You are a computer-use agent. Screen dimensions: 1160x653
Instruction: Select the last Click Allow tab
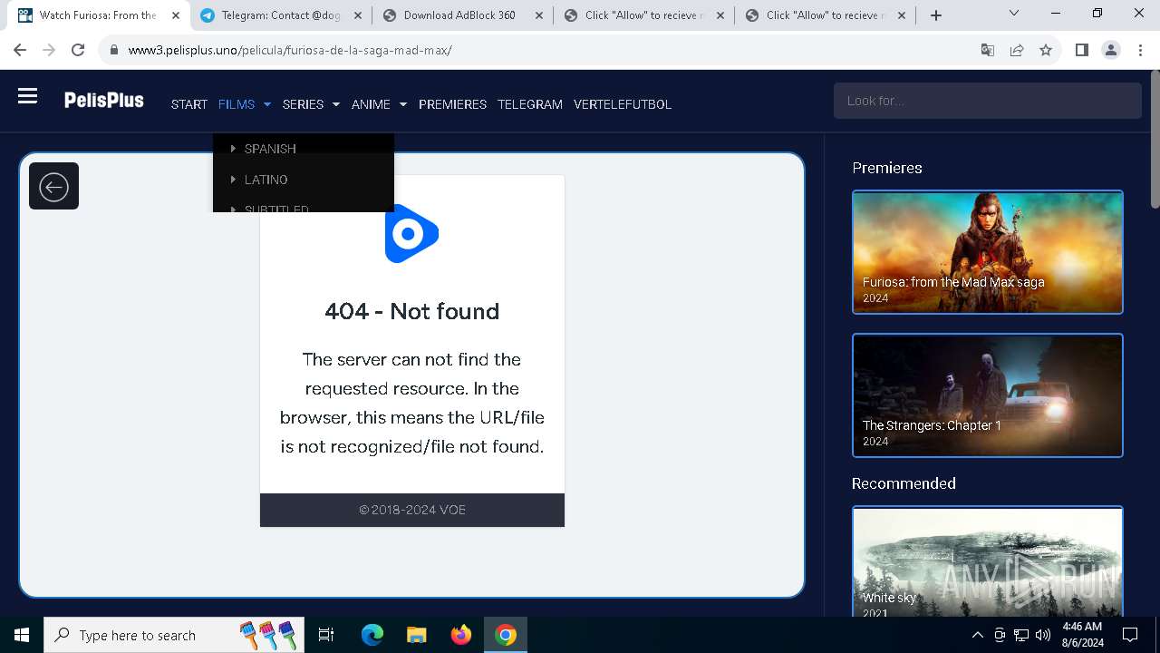point(824,15)
